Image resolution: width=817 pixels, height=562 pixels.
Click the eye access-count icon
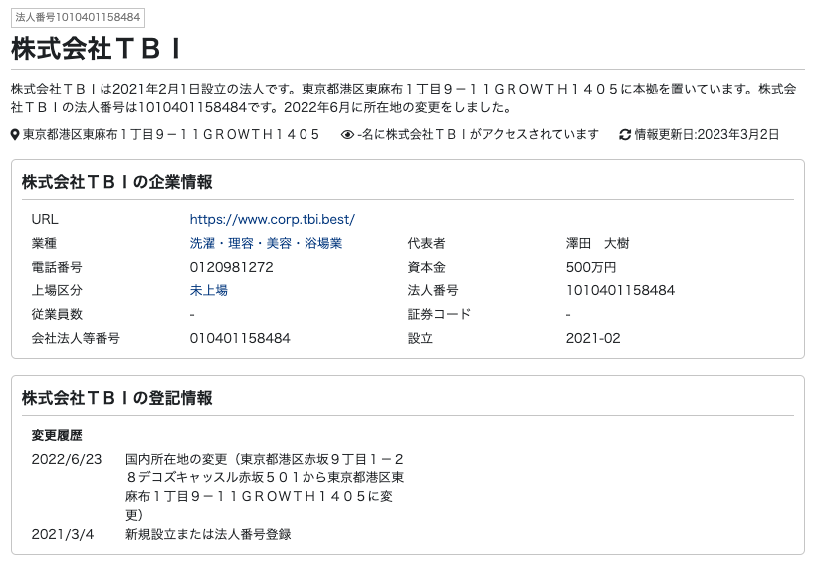[x=347, y=135]
